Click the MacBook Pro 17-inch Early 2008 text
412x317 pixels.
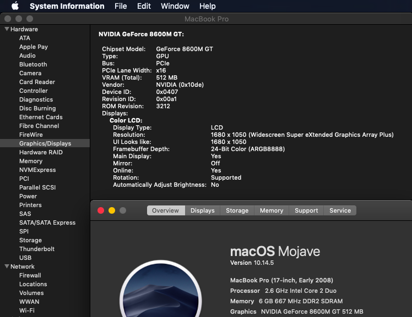tap(281, 280)
